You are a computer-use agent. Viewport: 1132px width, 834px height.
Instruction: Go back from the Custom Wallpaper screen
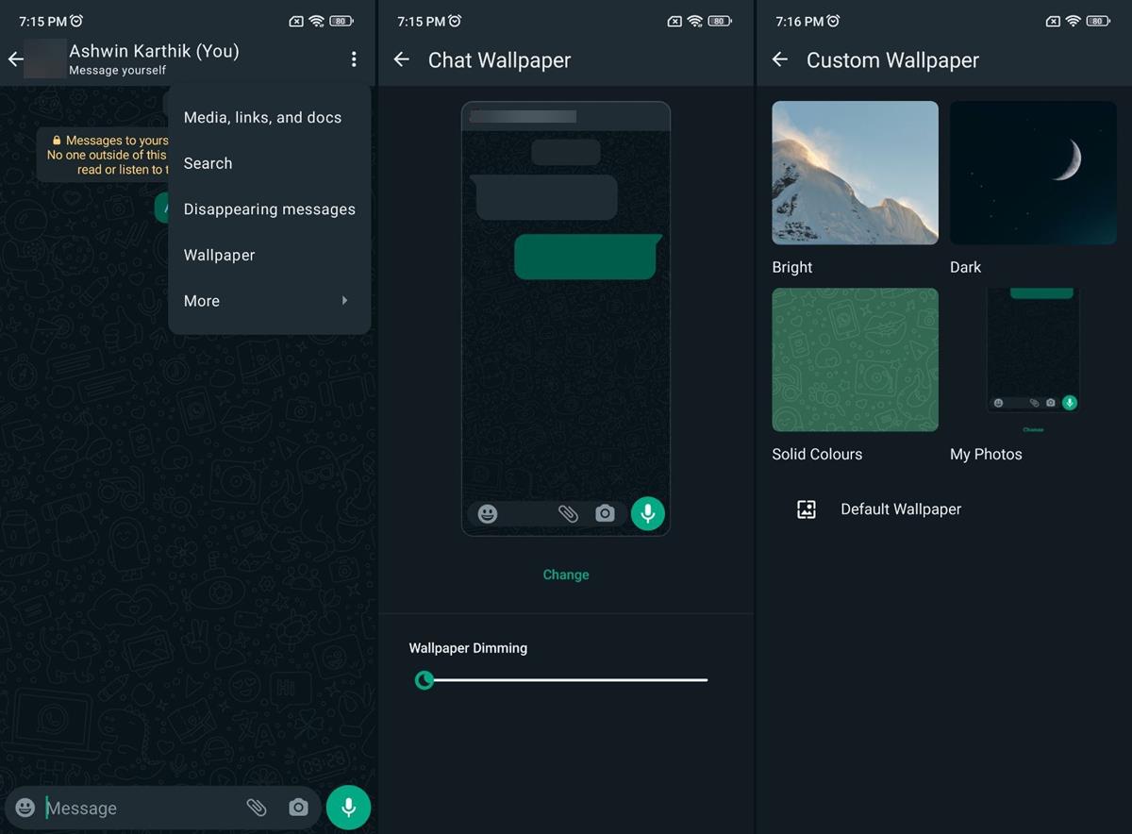pos(779,59)
